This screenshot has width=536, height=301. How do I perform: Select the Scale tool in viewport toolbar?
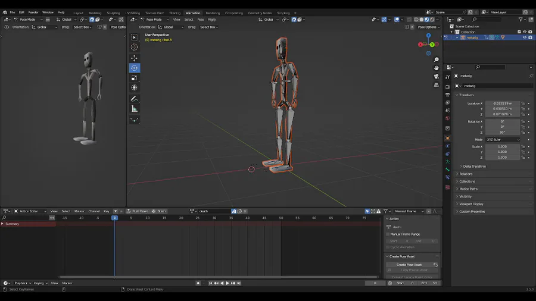pyautogui.click(x=134, y=78)
